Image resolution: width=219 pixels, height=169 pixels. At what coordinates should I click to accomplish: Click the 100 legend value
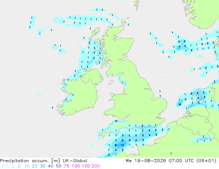point(76,166)
